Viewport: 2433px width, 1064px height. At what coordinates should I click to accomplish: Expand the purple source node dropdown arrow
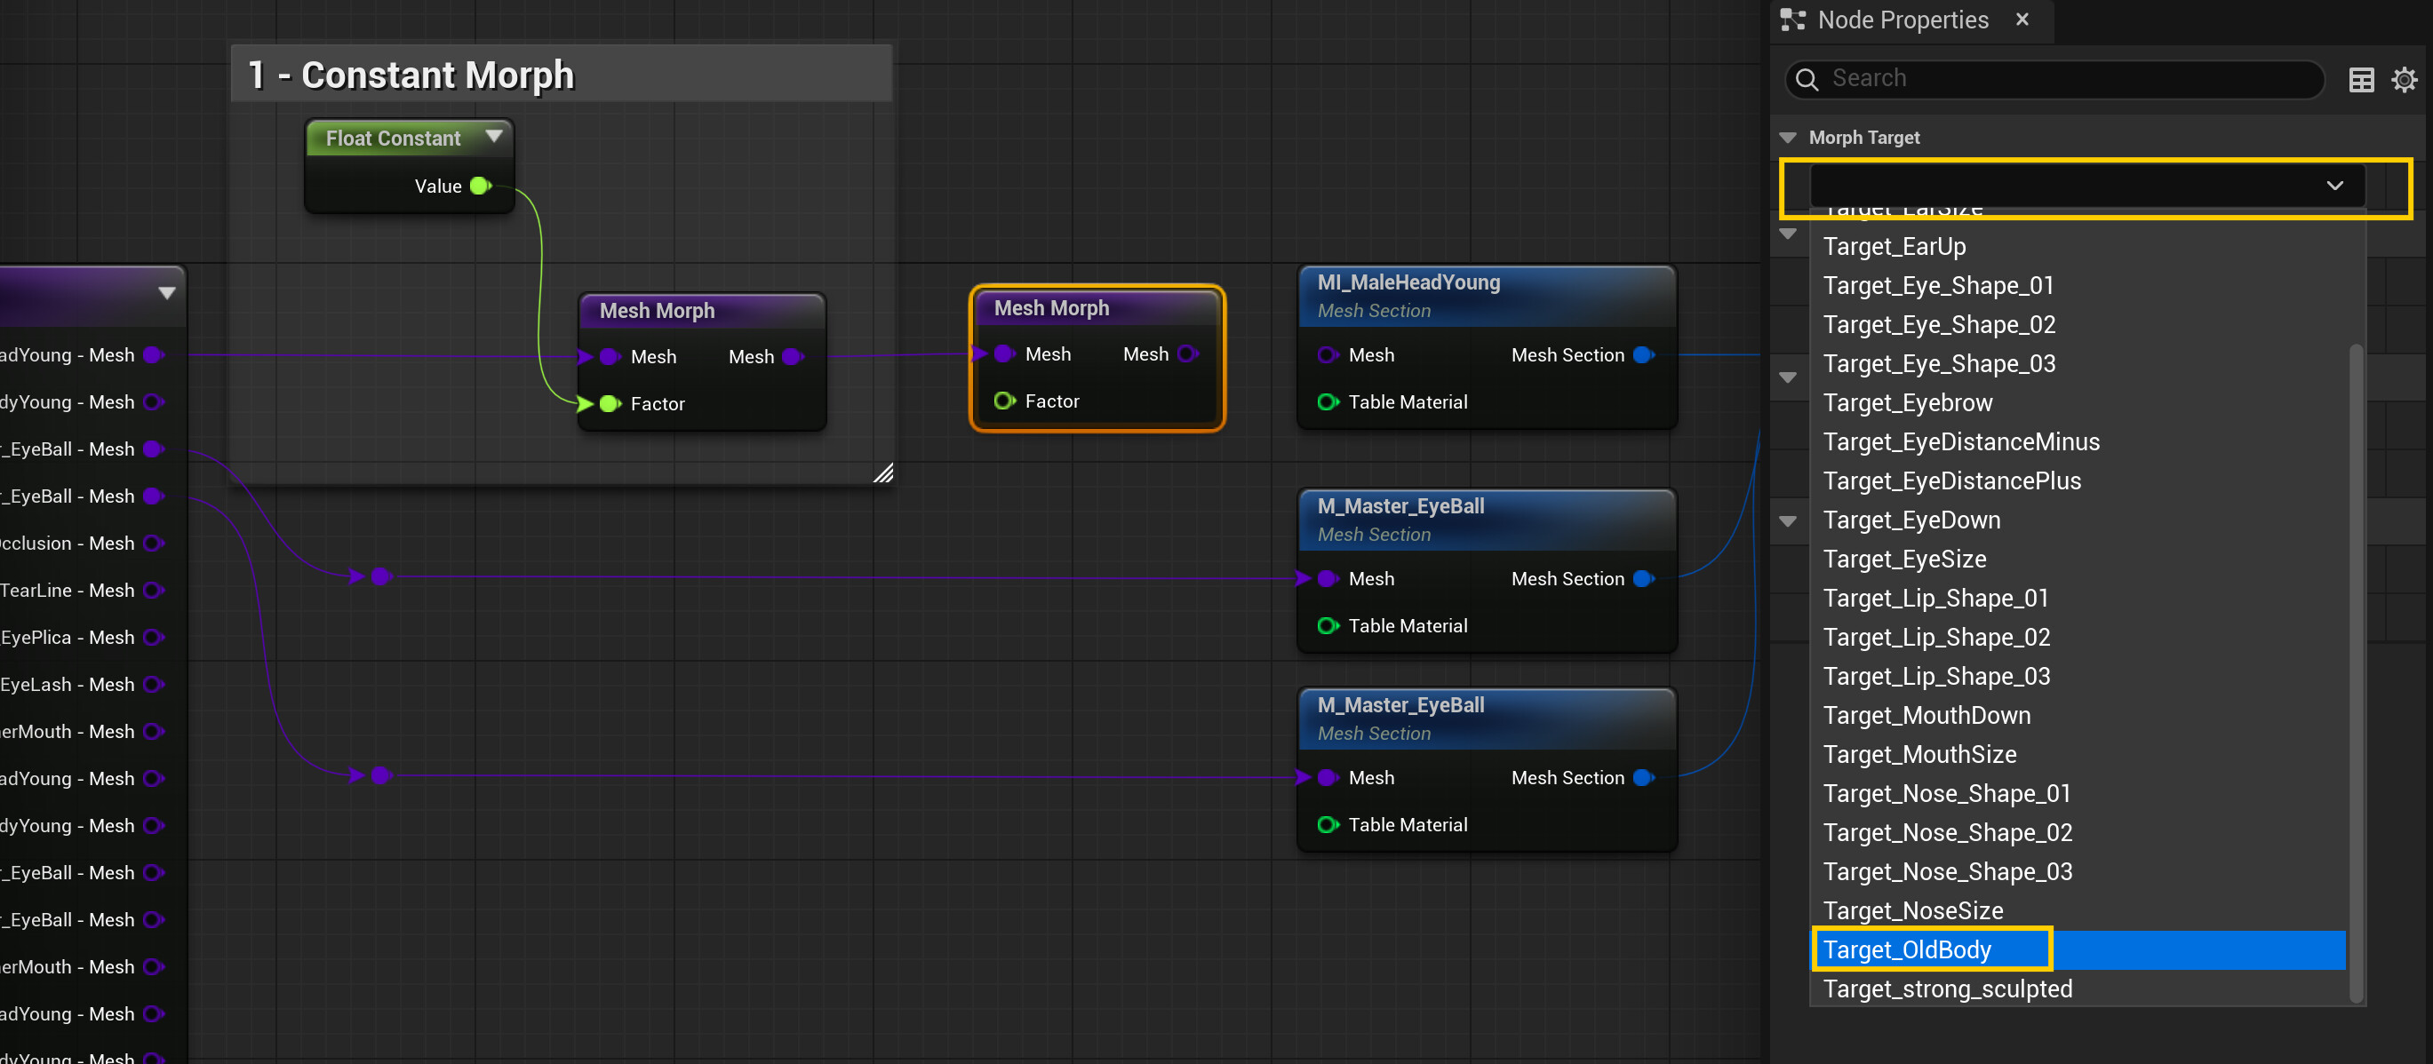167,293
